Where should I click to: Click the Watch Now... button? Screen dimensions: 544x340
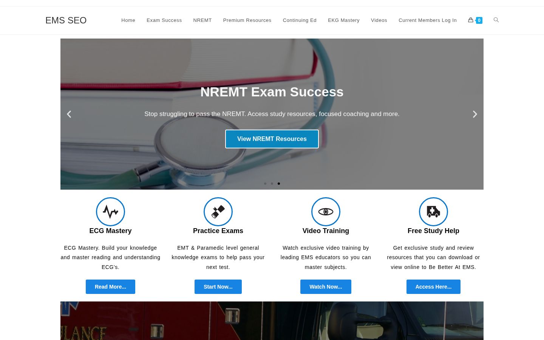point(326,287)
